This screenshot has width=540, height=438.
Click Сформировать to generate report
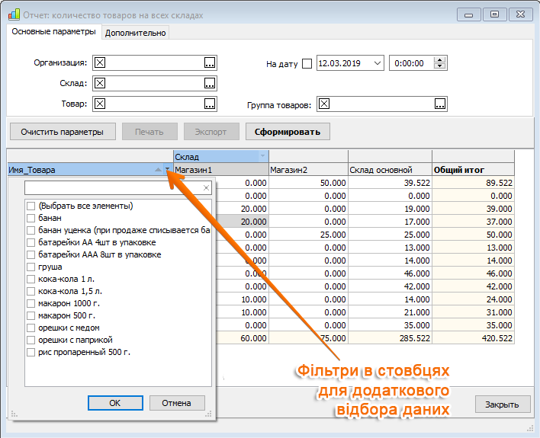pos(288,132)
